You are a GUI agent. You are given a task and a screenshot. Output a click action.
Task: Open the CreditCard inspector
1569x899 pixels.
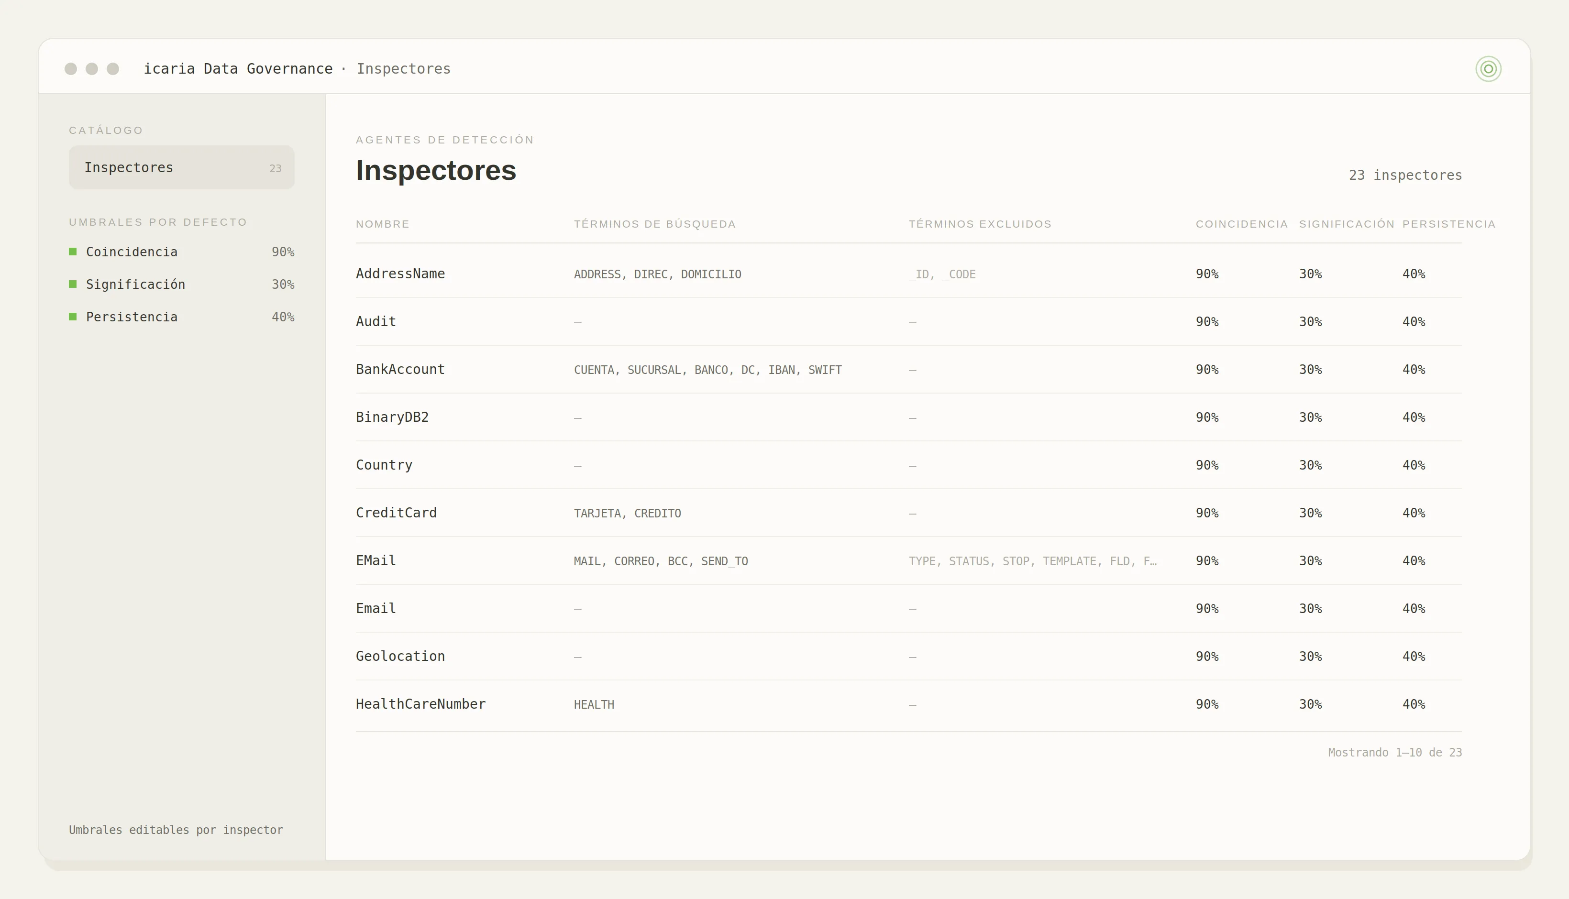[908, 513]
